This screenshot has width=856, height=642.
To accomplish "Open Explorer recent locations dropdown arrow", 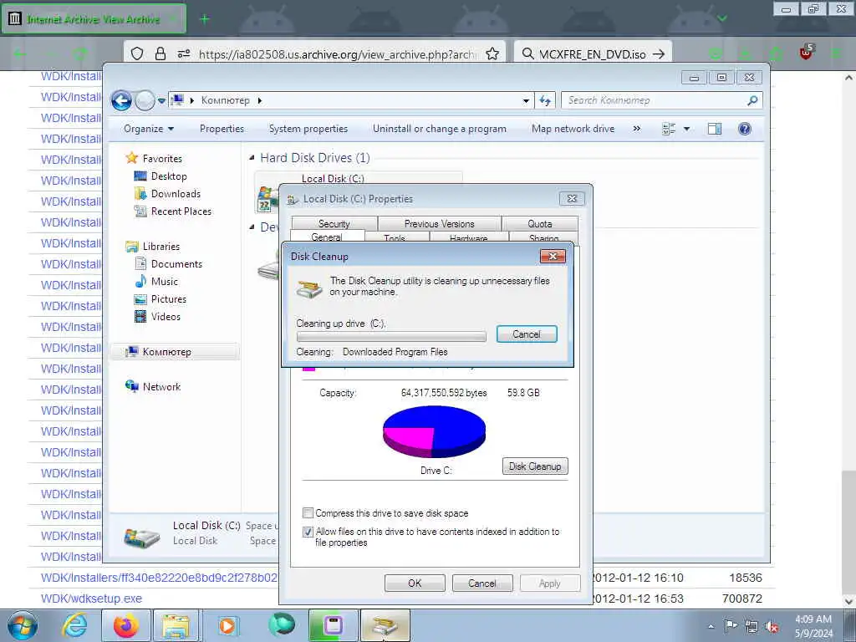I will 161,101.
